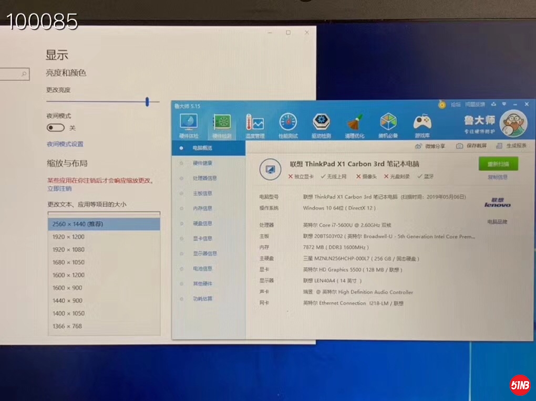Open 问题反馈 feedback link
The height and width of the screenshot is (401, 536).
(x=475, y=104)
